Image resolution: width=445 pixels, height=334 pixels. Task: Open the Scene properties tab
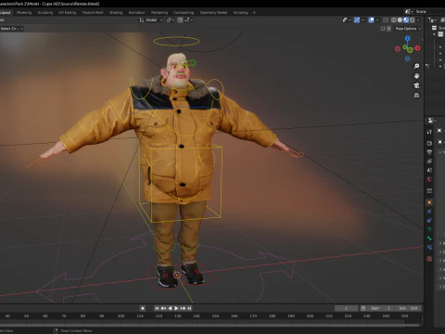(x=429, y=170)
